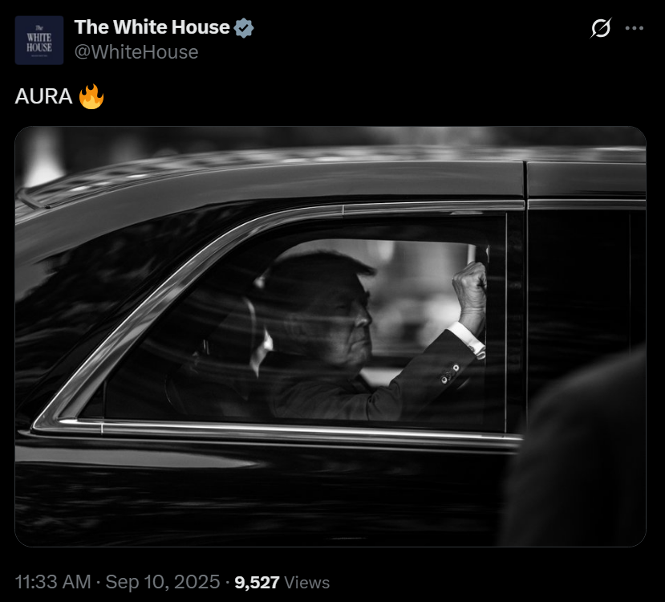Open the @WhiteHouse handle link
The height and width of the screenshot is (602, 665).
point(136,52)
